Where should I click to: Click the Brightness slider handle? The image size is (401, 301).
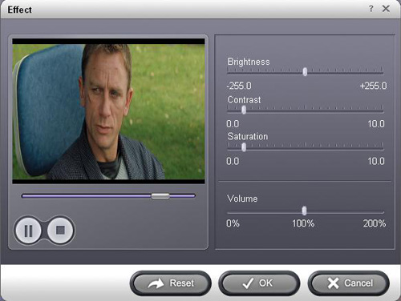(x=305, y=71)
